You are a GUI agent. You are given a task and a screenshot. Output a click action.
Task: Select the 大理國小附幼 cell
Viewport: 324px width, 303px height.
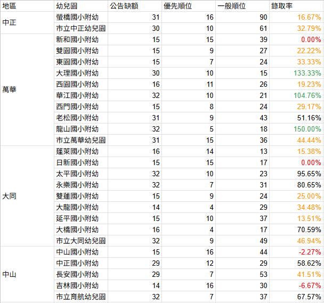point(81,73)
